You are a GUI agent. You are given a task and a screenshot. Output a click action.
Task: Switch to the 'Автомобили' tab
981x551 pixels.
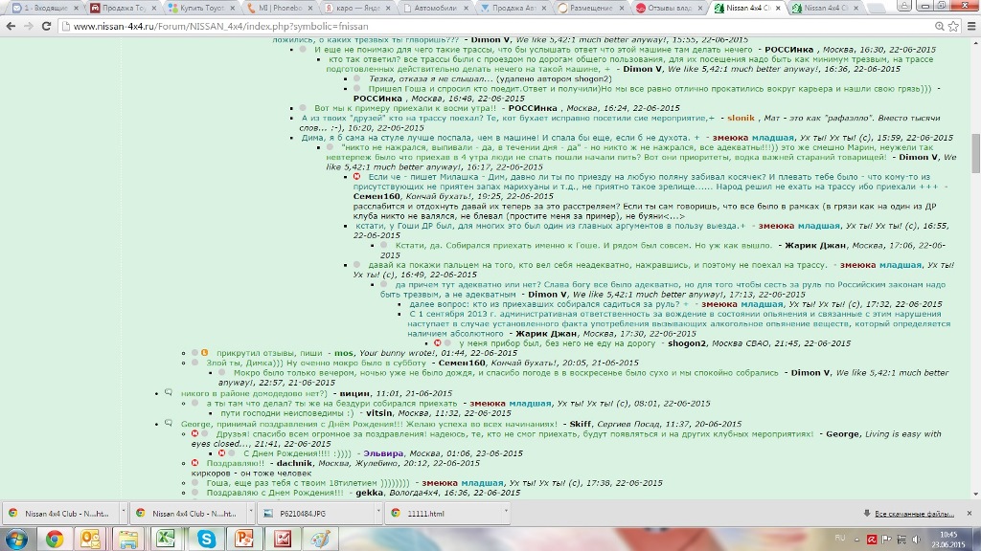pyautogui.click(x=436, y=8)
